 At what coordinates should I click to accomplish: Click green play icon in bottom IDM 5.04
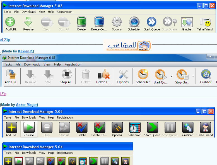19,161
